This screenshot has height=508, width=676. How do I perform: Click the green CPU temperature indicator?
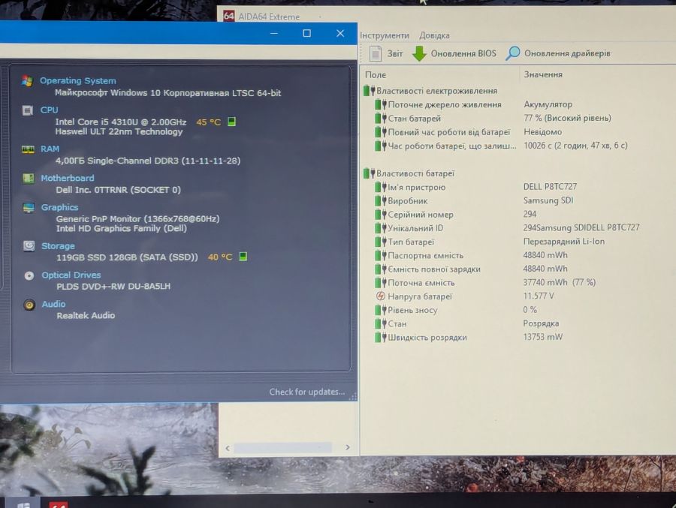coord(231,122)
